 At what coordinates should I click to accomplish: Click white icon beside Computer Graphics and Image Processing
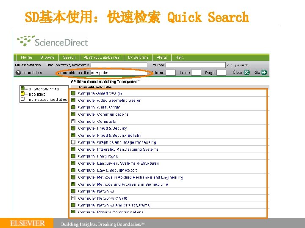[73, 142]
